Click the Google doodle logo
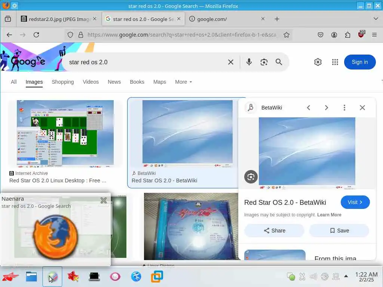383x287 pixels. point(28,61)
